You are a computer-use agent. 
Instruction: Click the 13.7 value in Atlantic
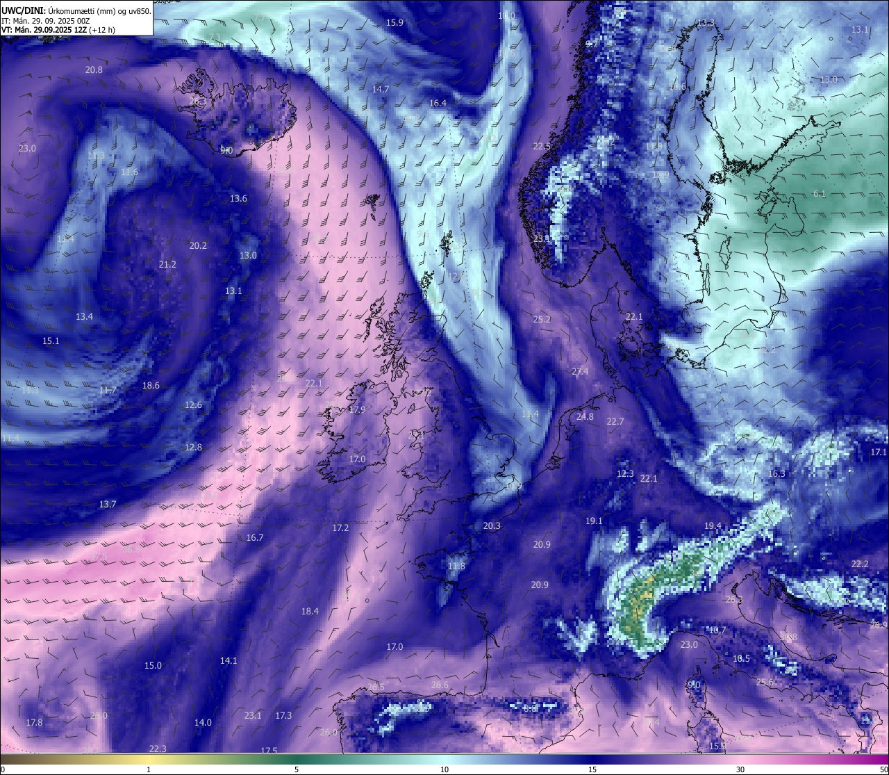tap(107, 504)
